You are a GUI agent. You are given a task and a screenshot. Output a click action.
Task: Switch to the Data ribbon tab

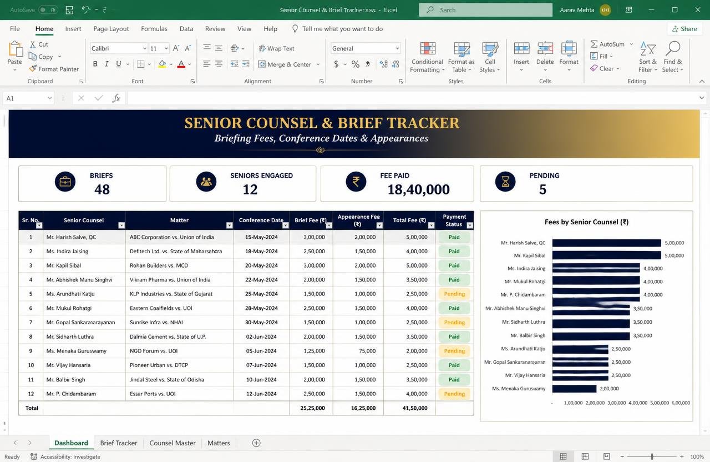[186, 29]
